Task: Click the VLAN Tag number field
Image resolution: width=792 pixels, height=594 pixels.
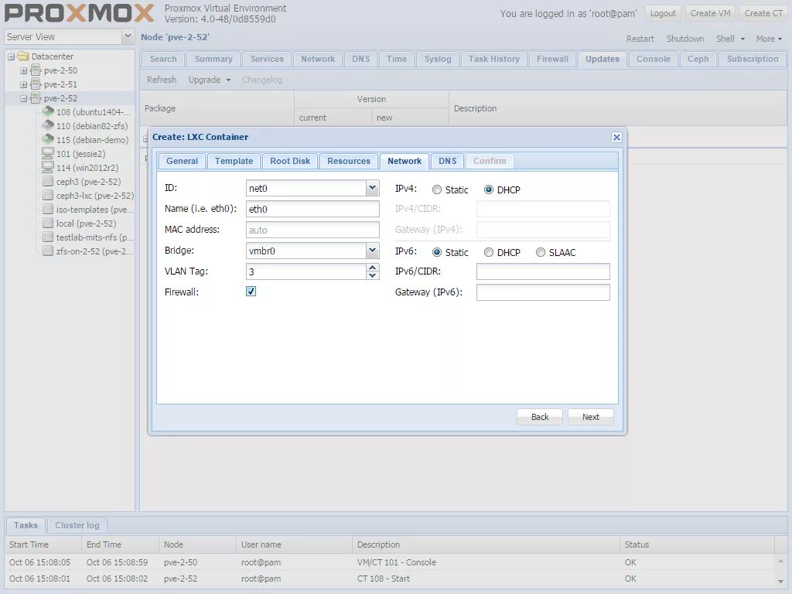Action: point(306,271)
